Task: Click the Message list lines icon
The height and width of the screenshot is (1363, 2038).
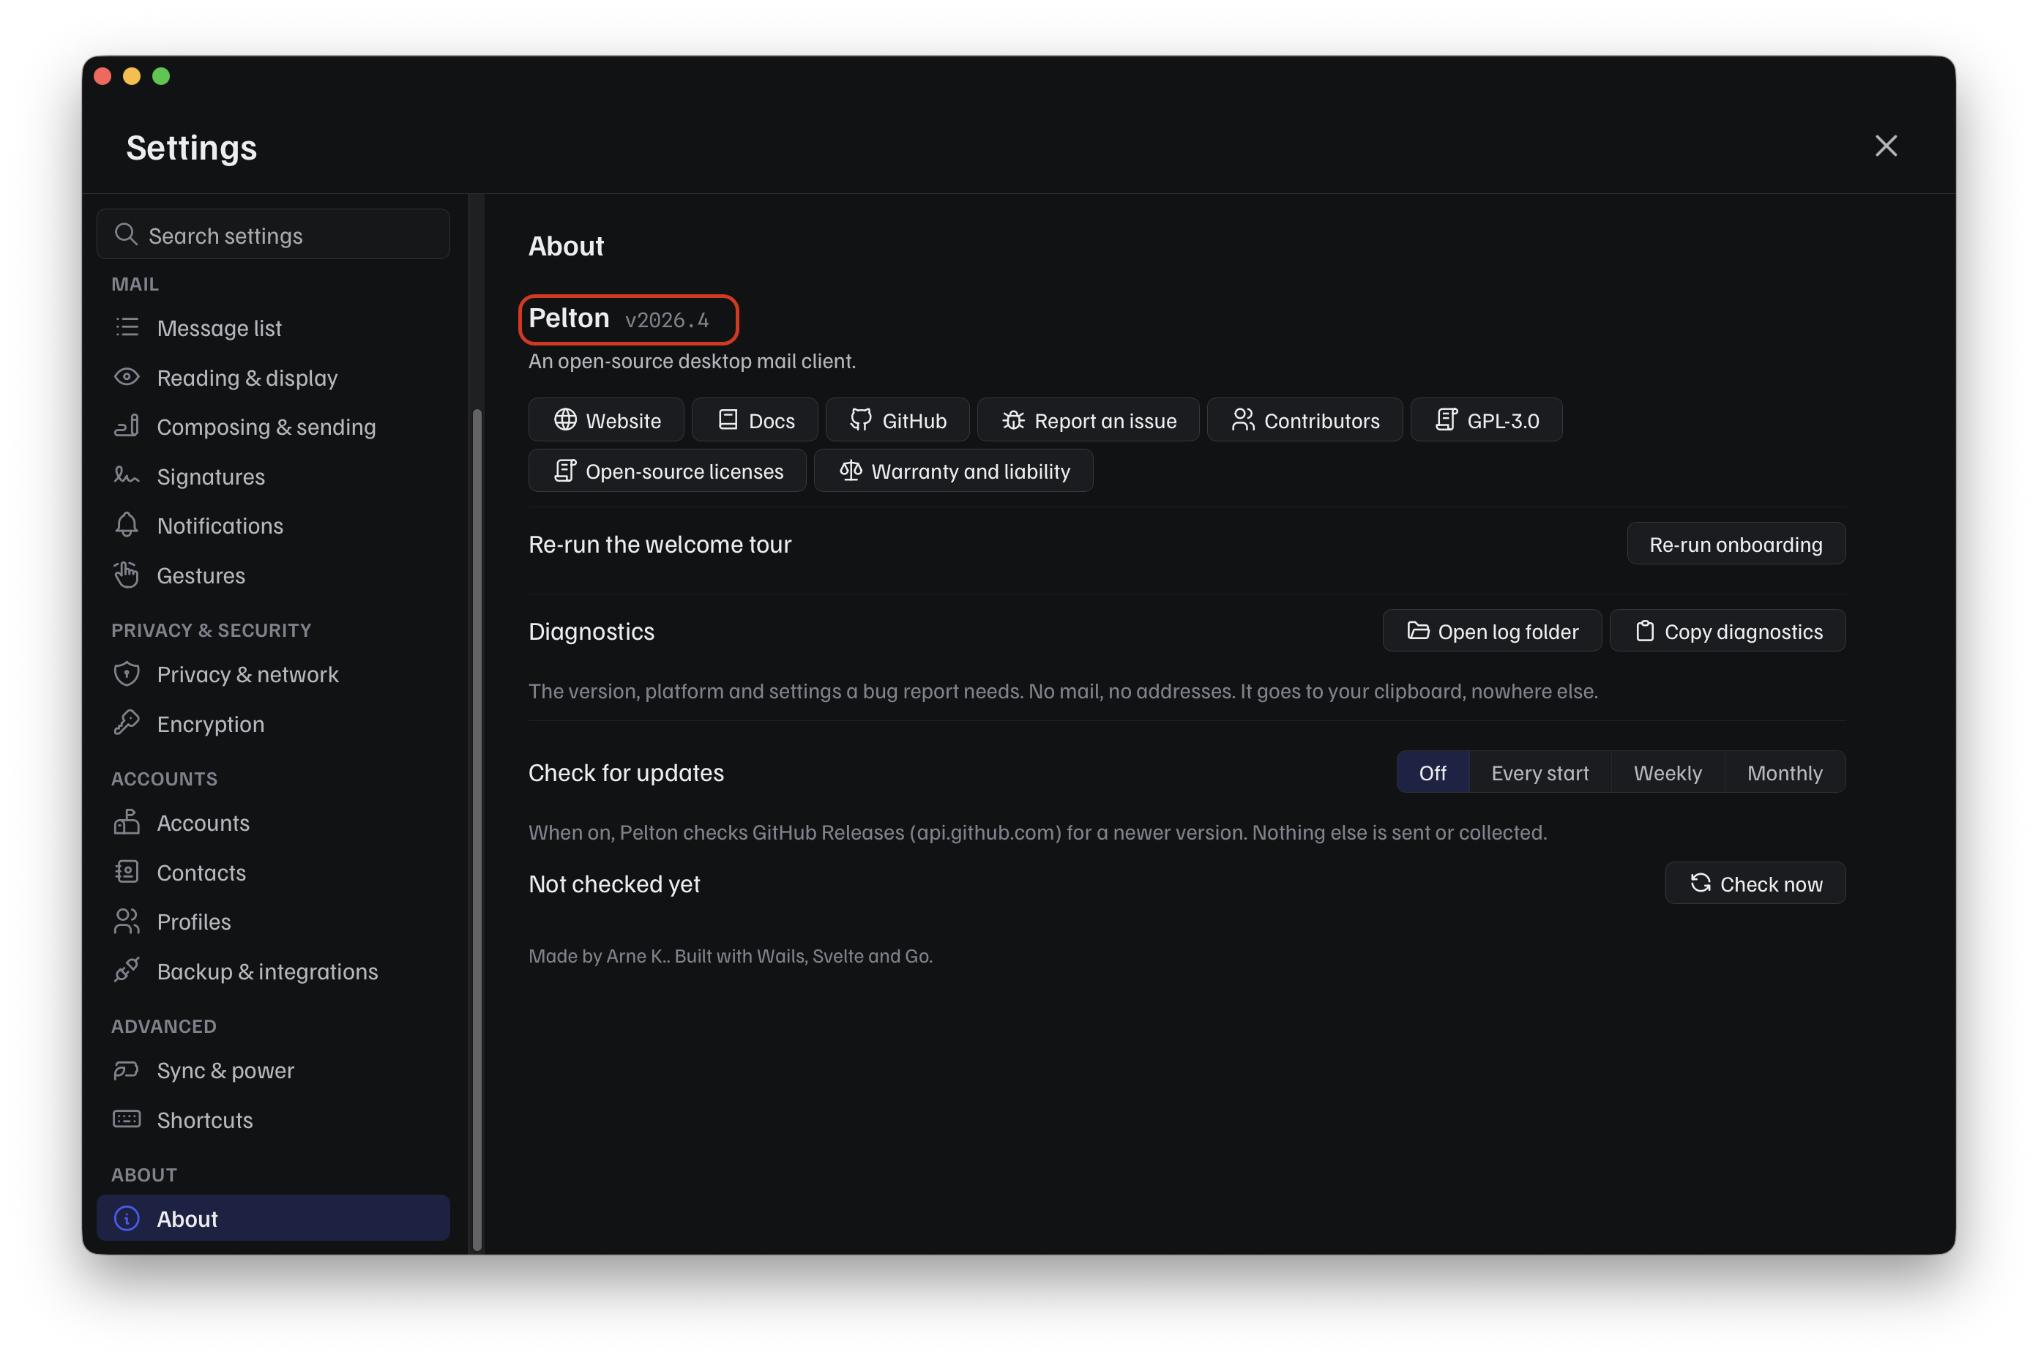Action: tap(127, 328)
